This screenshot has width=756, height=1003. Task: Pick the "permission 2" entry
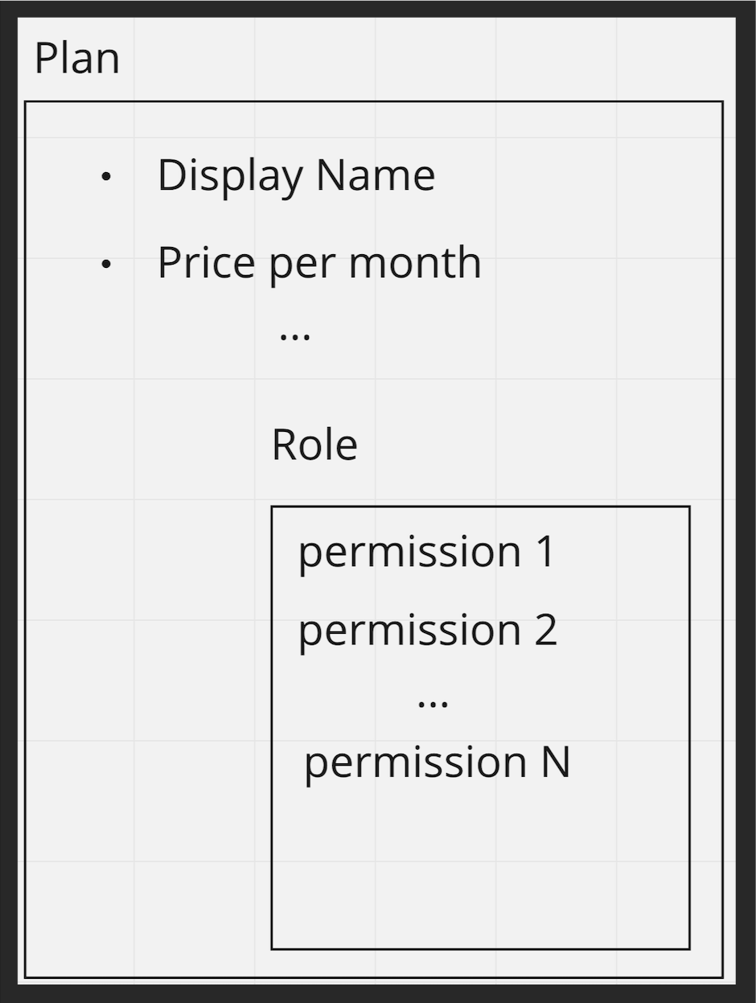coord(427,629)
